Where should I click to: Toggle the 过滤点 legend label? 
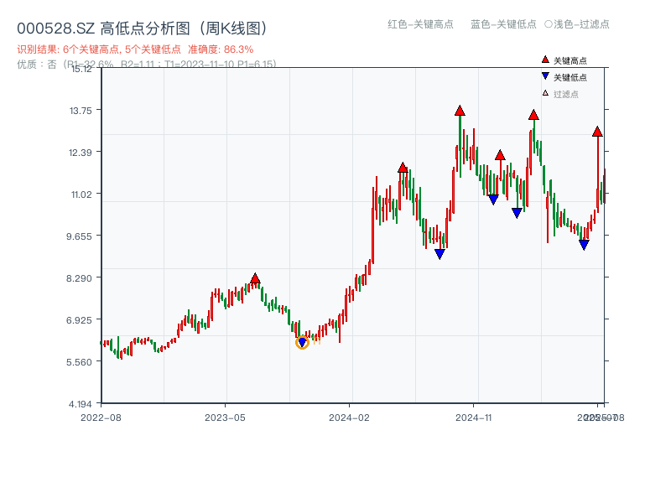(565, 94)
